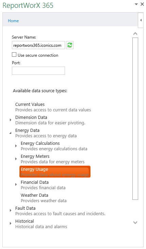Open the task pane options dropdown arrow
This screenshot has width=146, height=249.
(x=136, y=4)
